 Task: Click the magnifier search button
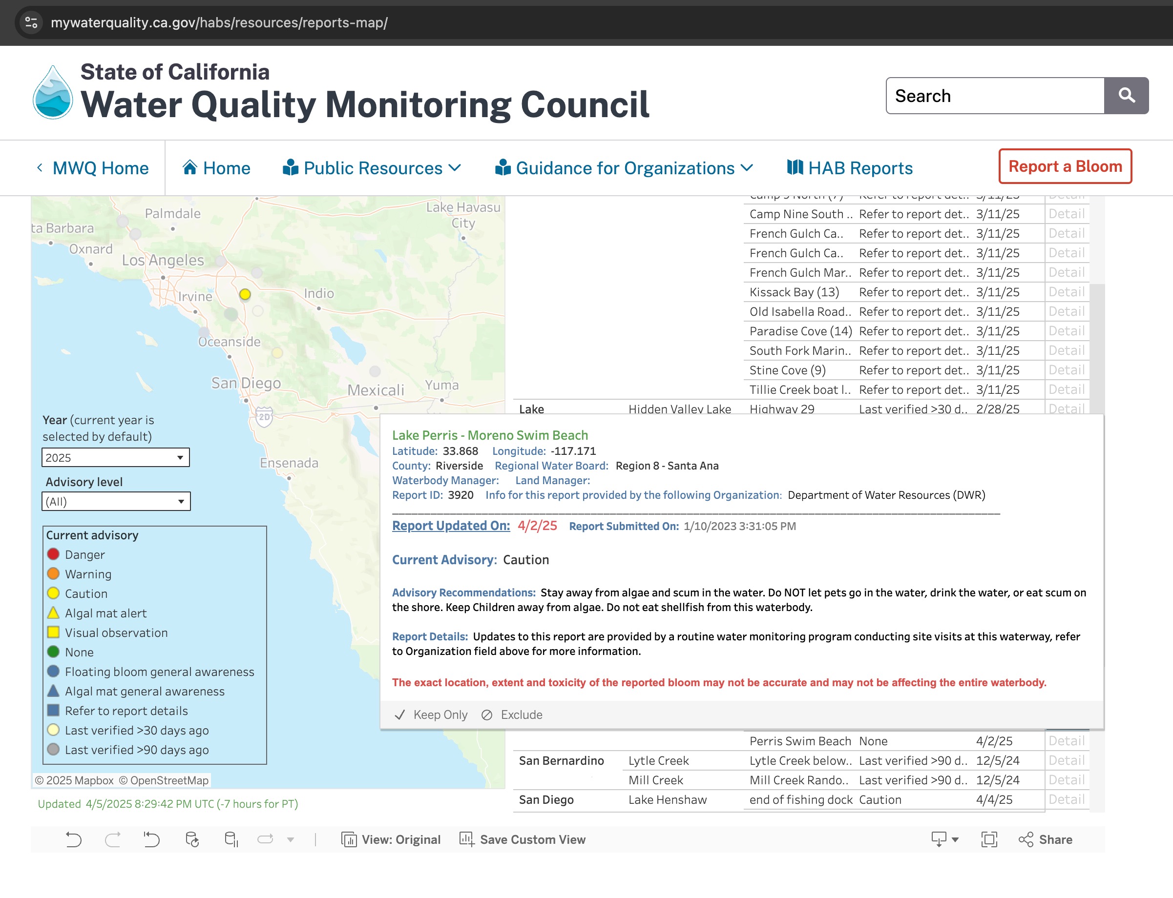coord(1126,96)
